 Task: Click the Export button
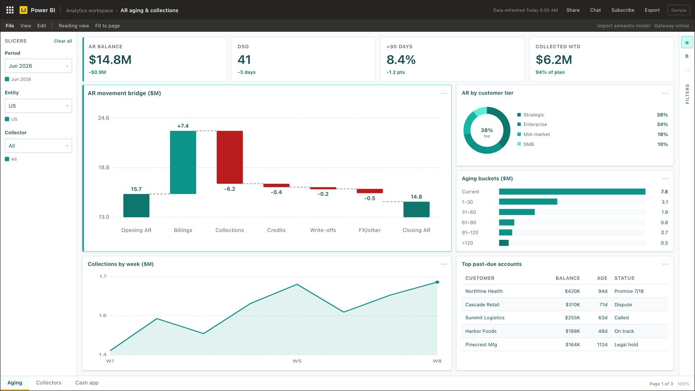(x=652, y=10)
